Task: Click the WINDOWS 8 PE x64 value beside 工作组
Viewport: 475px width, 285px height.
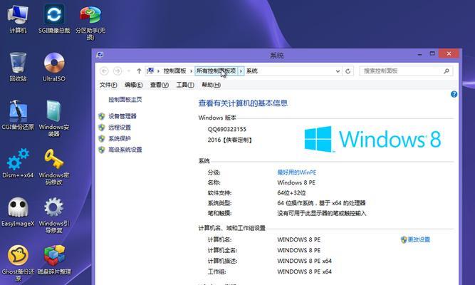Action: point(305,271)
